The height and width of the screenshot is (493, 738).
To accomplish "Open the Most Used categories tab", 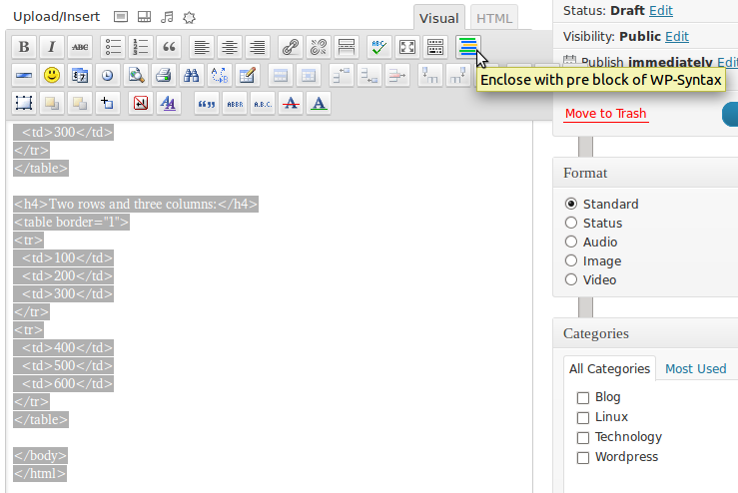I will pos(695,368).
